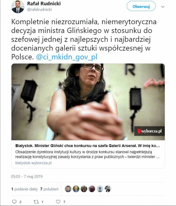Open the wyborcza.pl article preview image
176x206 pixels.
click(88, 102)
